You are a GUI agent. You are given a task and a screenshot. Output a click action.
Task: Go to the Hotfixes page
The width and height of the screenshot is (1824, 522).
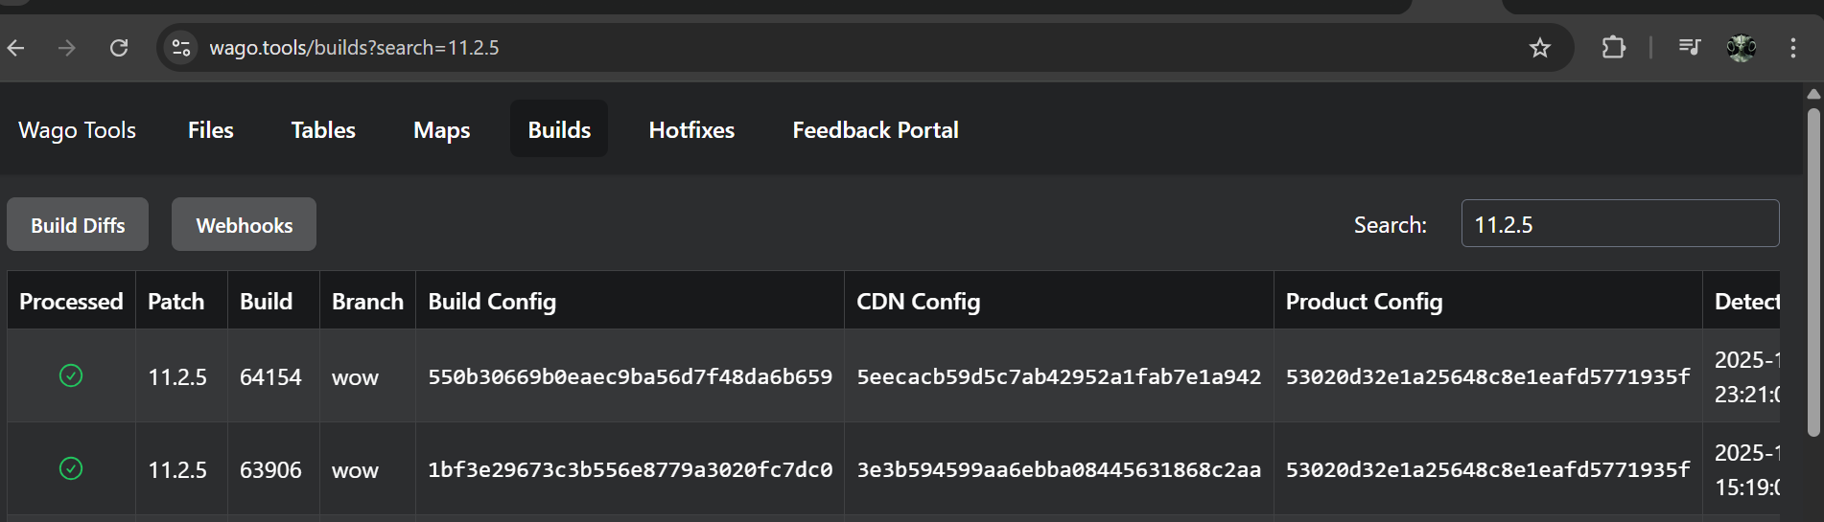691,130
